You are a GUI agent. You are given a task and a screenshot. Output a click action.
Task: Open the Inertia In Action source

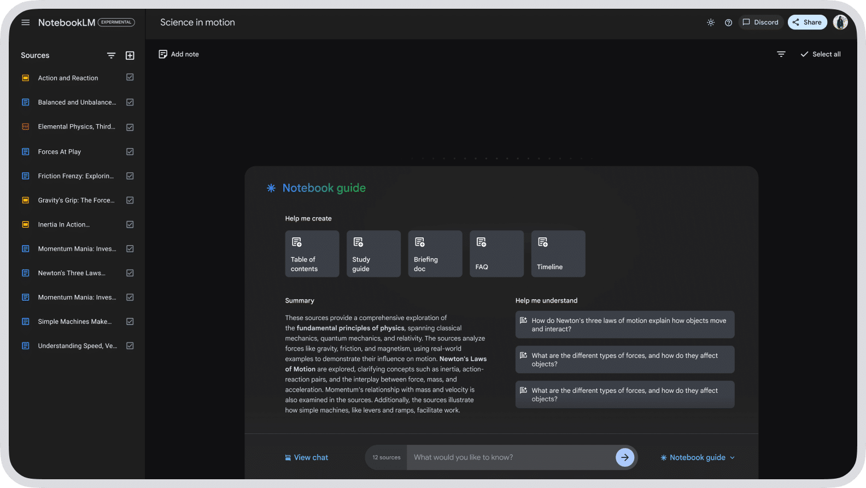click(64, 224)
